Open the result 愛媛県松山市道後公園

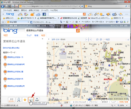click(x=15, y=72)
